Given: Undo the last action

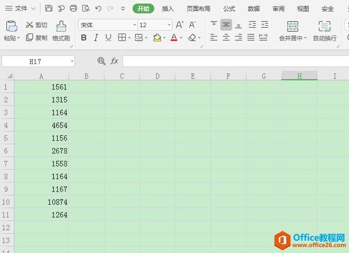Looking at the screenshot, I should [98, 9].
